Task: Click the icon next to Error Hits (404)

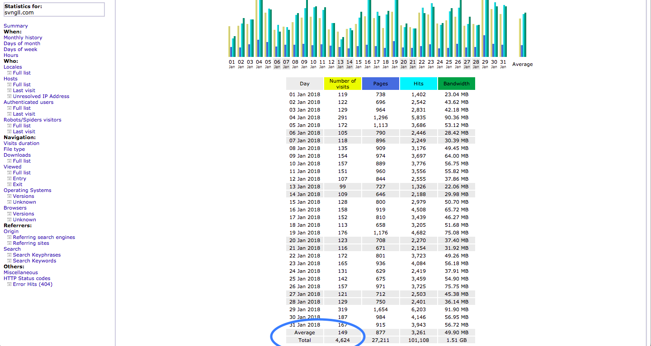Action: 9,284
